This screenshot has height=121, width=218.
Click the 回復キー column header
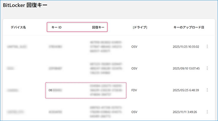click(x=98, y=27)
